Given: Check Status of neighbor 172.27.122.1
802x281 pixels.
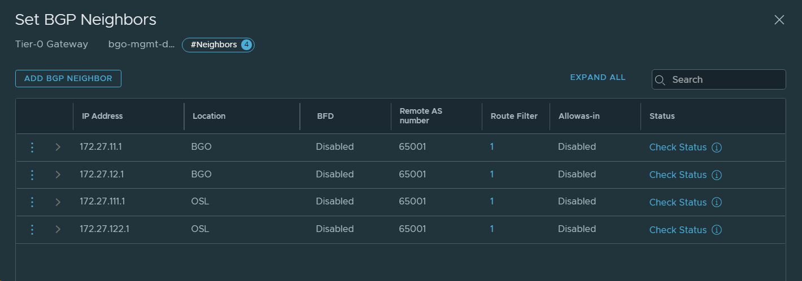Looking at the screenshot, I should pos(678,230).
